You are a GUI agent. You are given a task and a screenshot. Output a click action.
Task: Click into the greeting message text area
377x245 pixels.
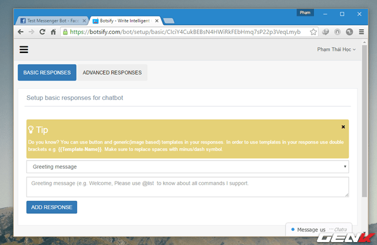(x=187, y=187)
